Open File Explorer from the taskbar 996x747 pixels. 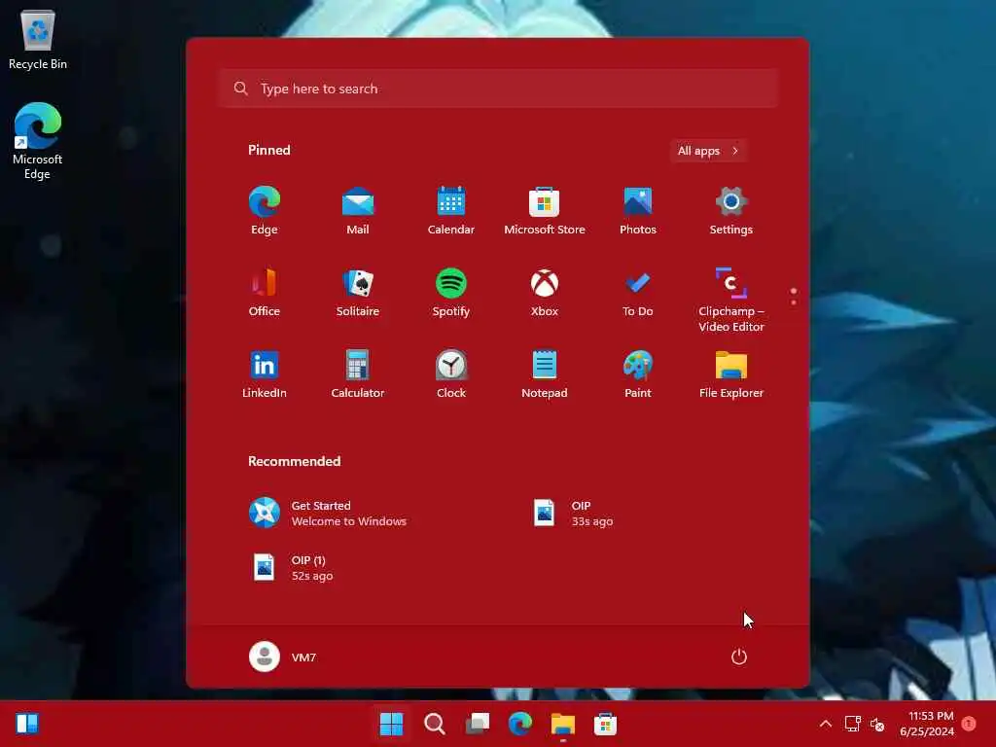point(563,724)
